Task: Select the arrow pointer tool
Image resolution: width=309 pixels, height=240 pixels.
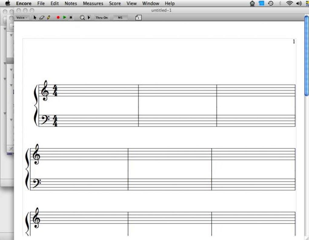Action: (35, 18)
